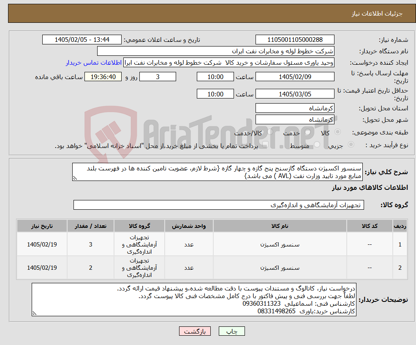Image resolution: width=416 pixels, height=345 pixels.
Task: Click the response deadline time 10:00 field
Action: [x=215, y=77]
